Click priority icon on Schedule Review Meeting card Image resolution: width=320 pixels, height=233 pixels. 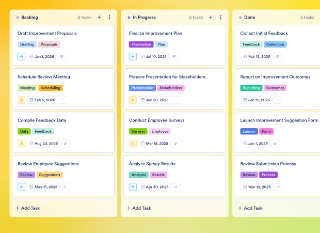point(21,100)
